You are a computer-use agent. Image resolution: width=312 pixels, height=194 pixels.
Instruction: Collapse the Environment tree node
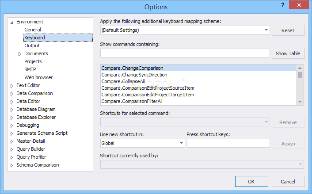(12, 22)
